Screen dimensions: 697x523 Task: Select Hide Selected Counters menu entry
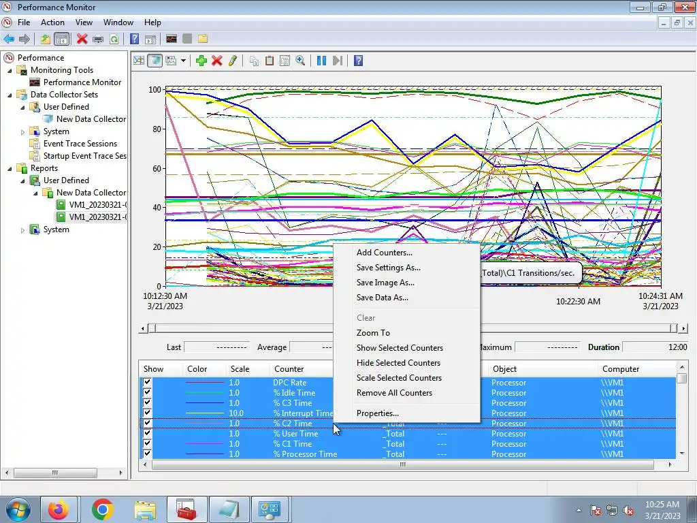coord(398,363)
